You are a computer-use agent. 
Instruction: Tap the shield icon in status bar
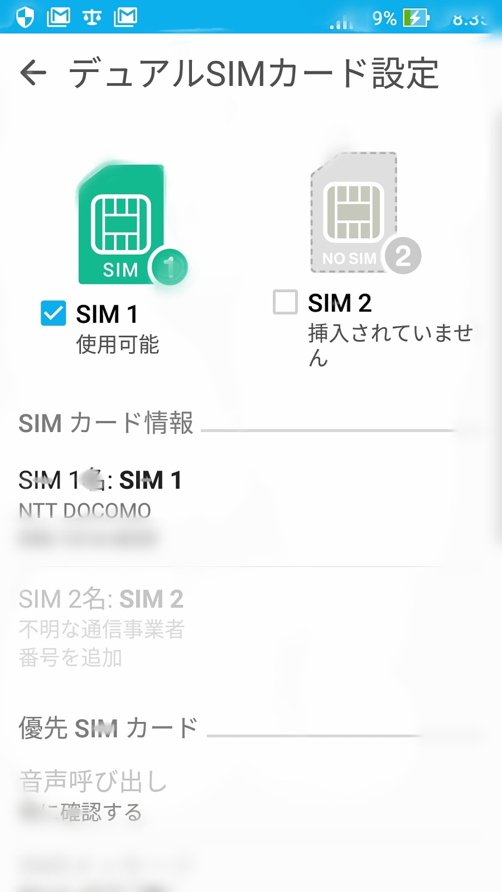25,17
